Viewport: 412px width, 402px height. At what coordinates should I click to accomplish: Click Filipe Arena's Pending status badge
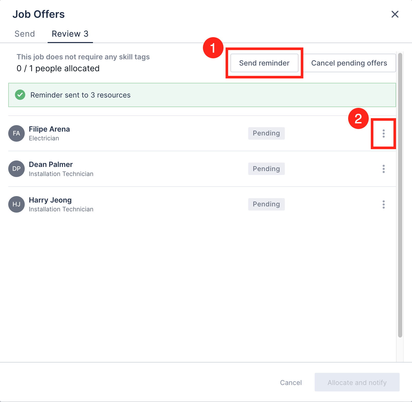(x=266, y=133)
